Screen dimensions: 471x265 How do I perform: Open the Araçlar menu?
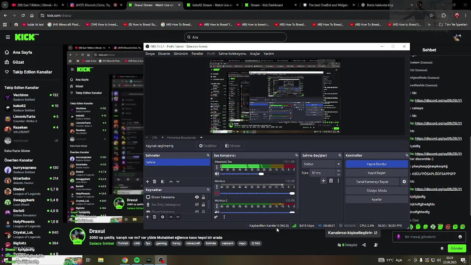point(255,54)
